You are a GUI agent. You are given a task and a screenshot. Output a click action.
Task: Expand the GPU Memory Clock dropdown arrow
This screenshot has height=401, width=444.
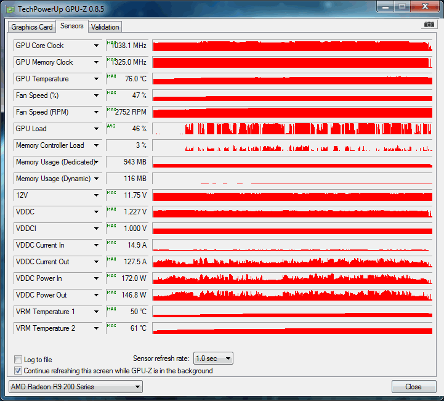pyautogui.click(x=96, y=62)
